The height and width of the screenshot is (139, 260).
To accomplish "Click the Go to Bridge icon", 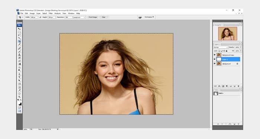I will [x=140, y=17].
